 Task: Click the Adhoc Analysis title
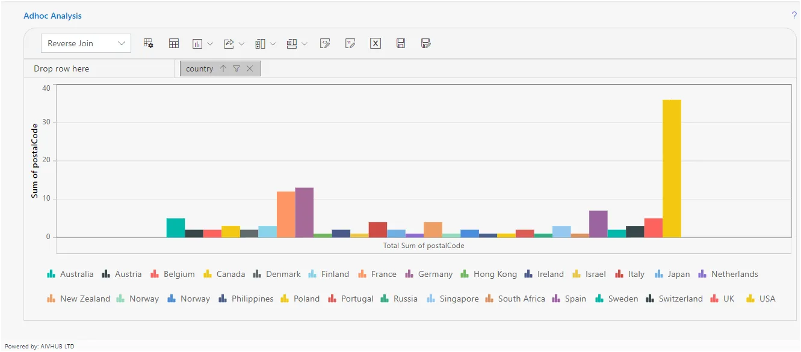tap(52, 16)
